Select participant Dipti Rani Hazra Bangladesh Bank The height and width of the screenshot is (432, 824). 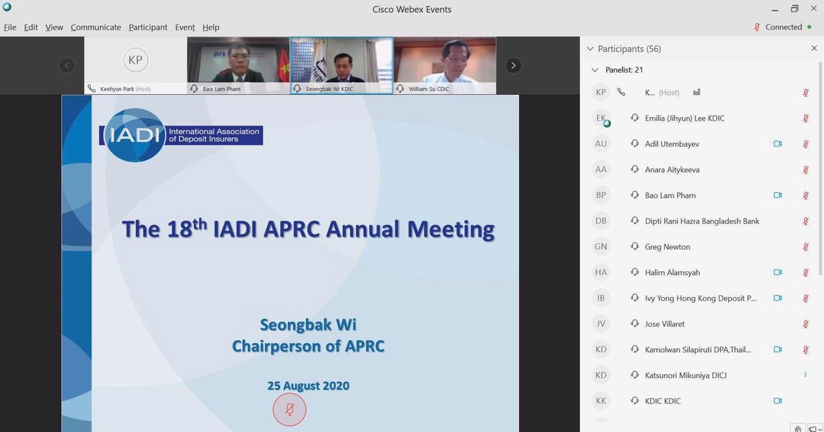[x=702, y=221]
